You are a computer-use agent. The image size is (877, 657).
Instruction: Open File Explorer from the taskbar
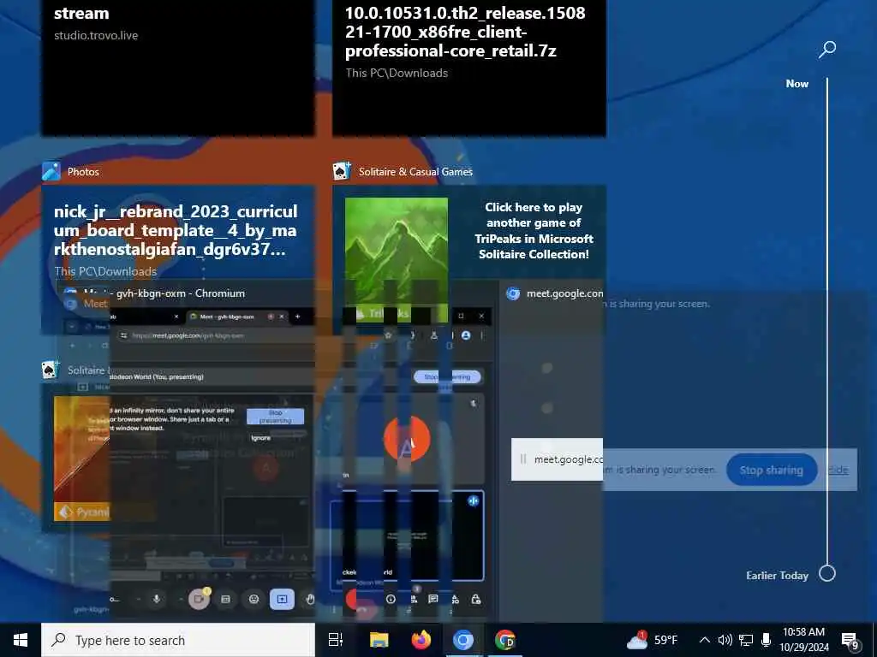(379, 640)
